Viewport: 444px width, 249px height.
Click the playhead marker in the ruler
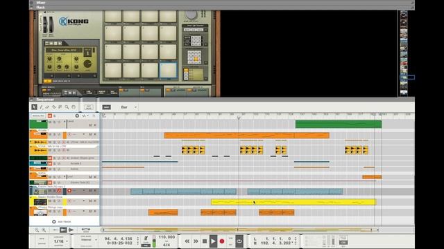pyautogui.click(x=239, y=117)
